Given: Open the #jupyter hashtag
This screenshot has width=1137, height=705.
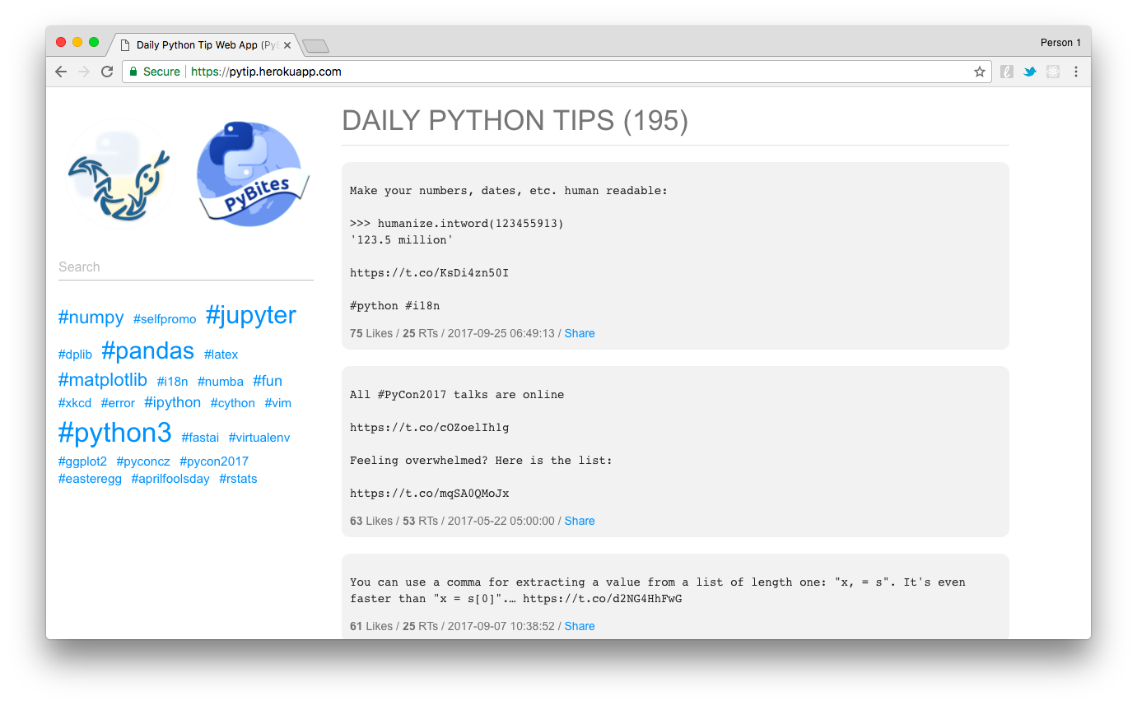Looking at the screenshot, I should point(250,315).
